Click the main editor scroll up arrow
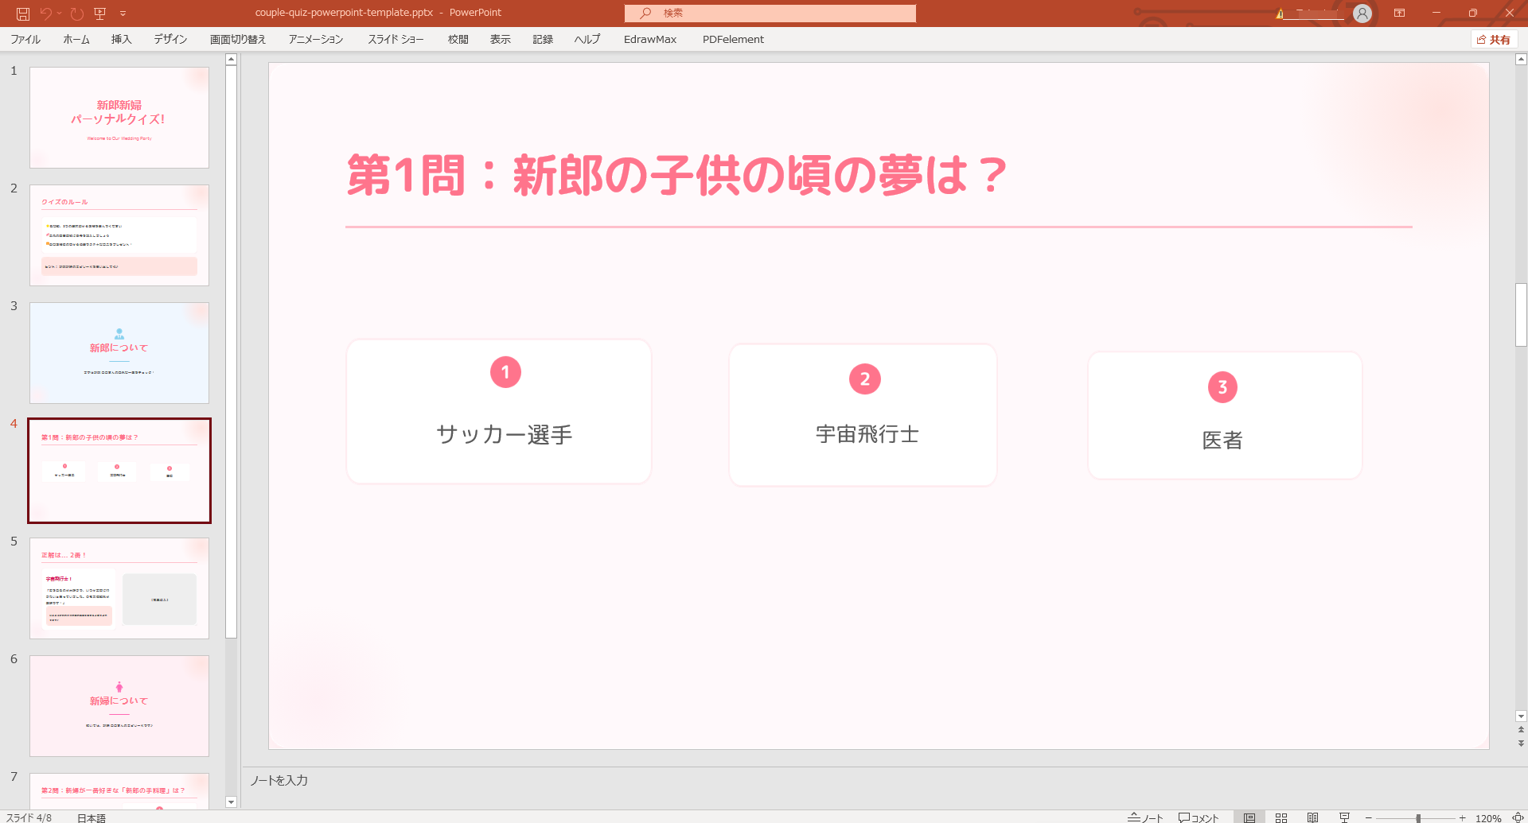 pyautogui.click(x=1521, y=60)
